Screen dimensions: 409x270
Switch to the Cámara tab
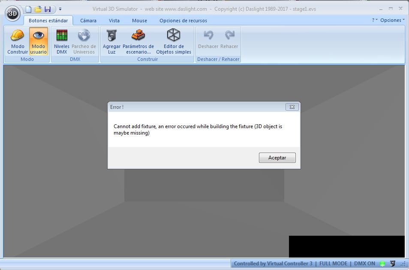click(88, 21)
